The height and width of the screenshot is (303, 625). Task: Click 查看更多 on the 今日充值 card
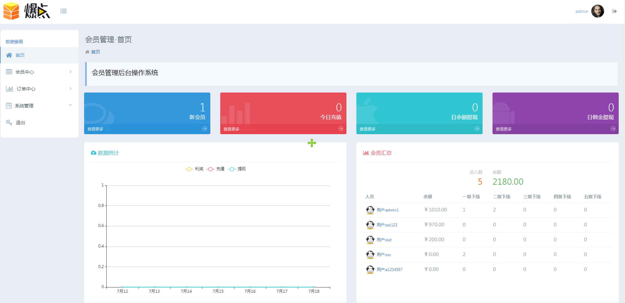(x=232, y=129)
